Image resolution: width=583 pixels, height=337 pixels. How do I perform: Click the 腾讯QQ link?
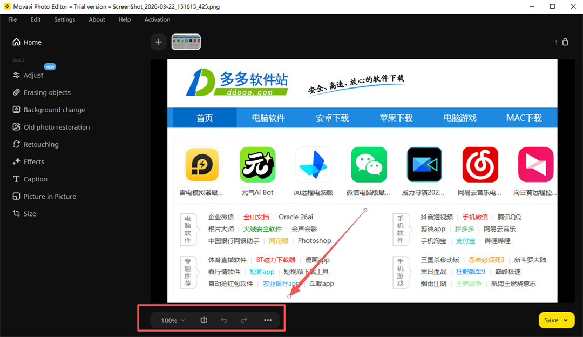[x=509, y=217]
